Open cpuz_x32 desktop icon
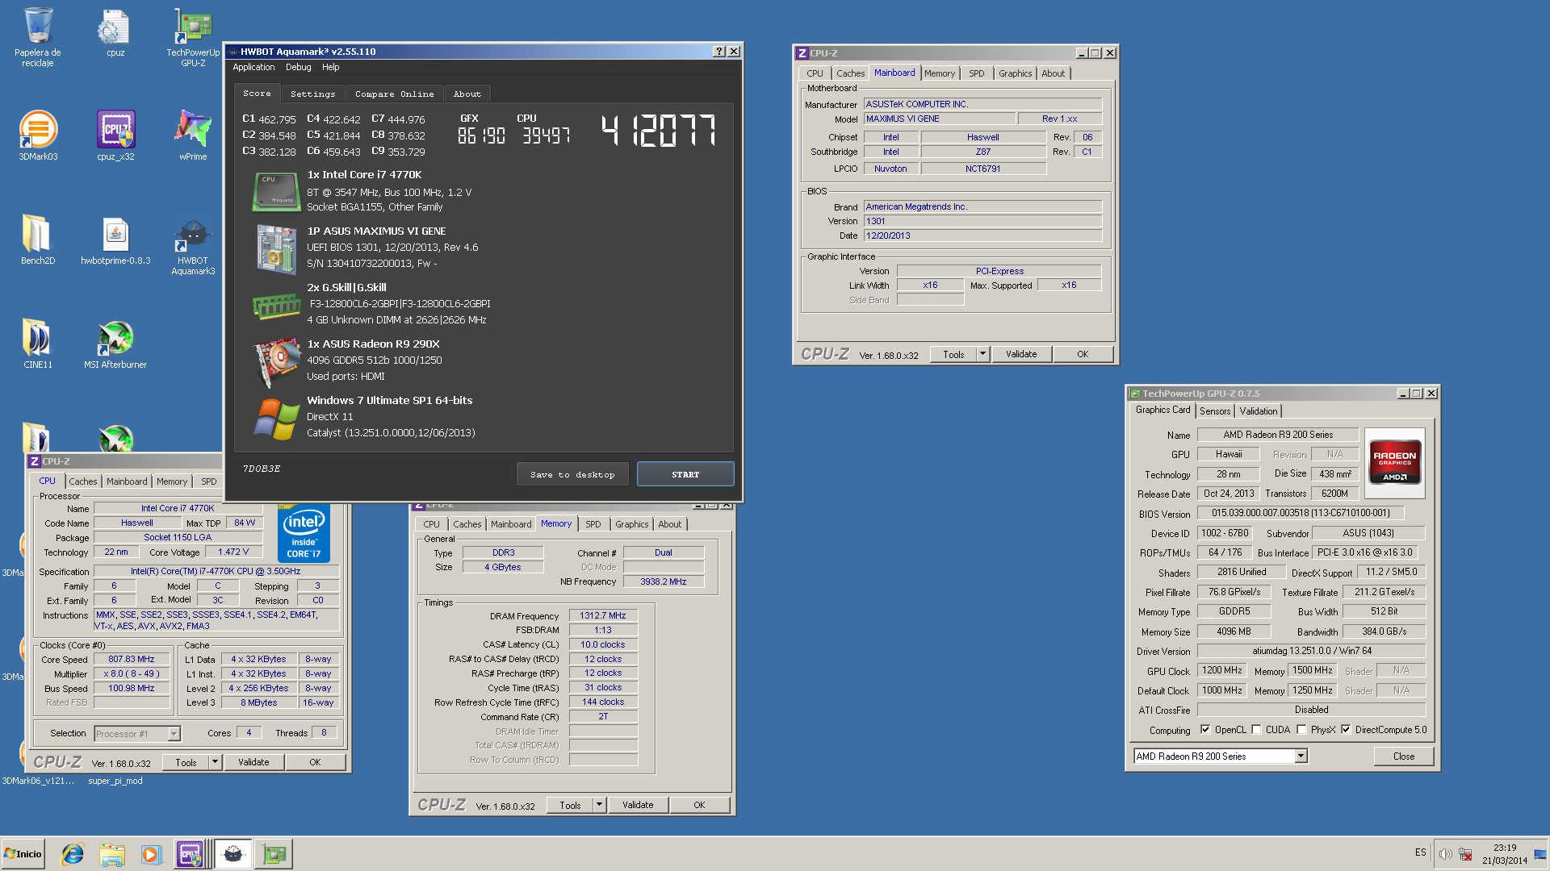Viewport: 1550px width, 871px height. pos(115,135)
